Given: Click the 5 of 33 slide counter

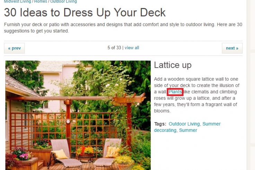Looking at the screenshot, I should click(114, 48).
